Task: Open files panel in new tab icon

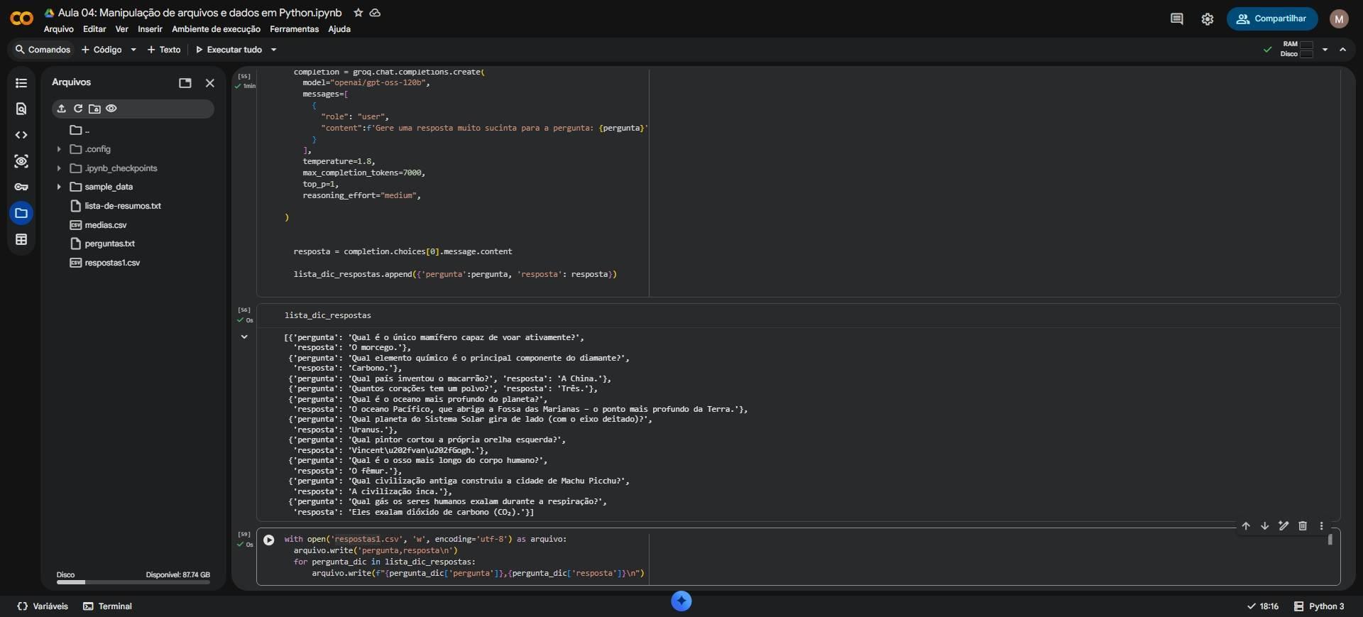Action: pos(185,83)
